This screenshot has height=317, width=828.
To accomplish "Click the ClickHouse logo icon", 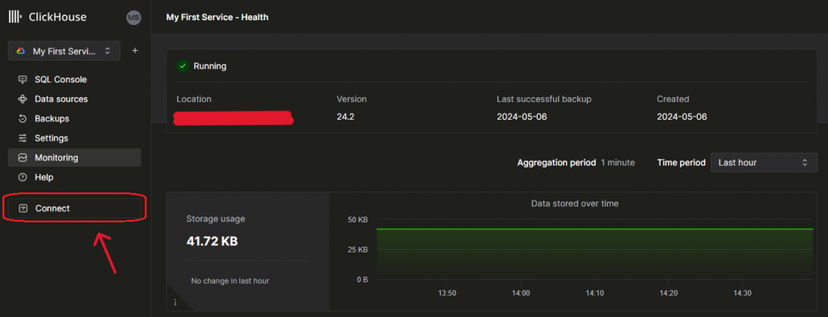I will [x=15, y=18].
